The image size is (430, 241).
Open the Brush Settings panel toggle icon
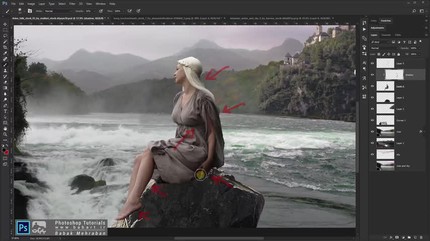(30, 11)
